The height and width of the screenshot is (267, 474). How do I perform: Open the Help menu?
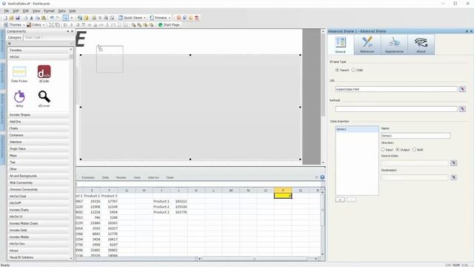pos(73,11)
